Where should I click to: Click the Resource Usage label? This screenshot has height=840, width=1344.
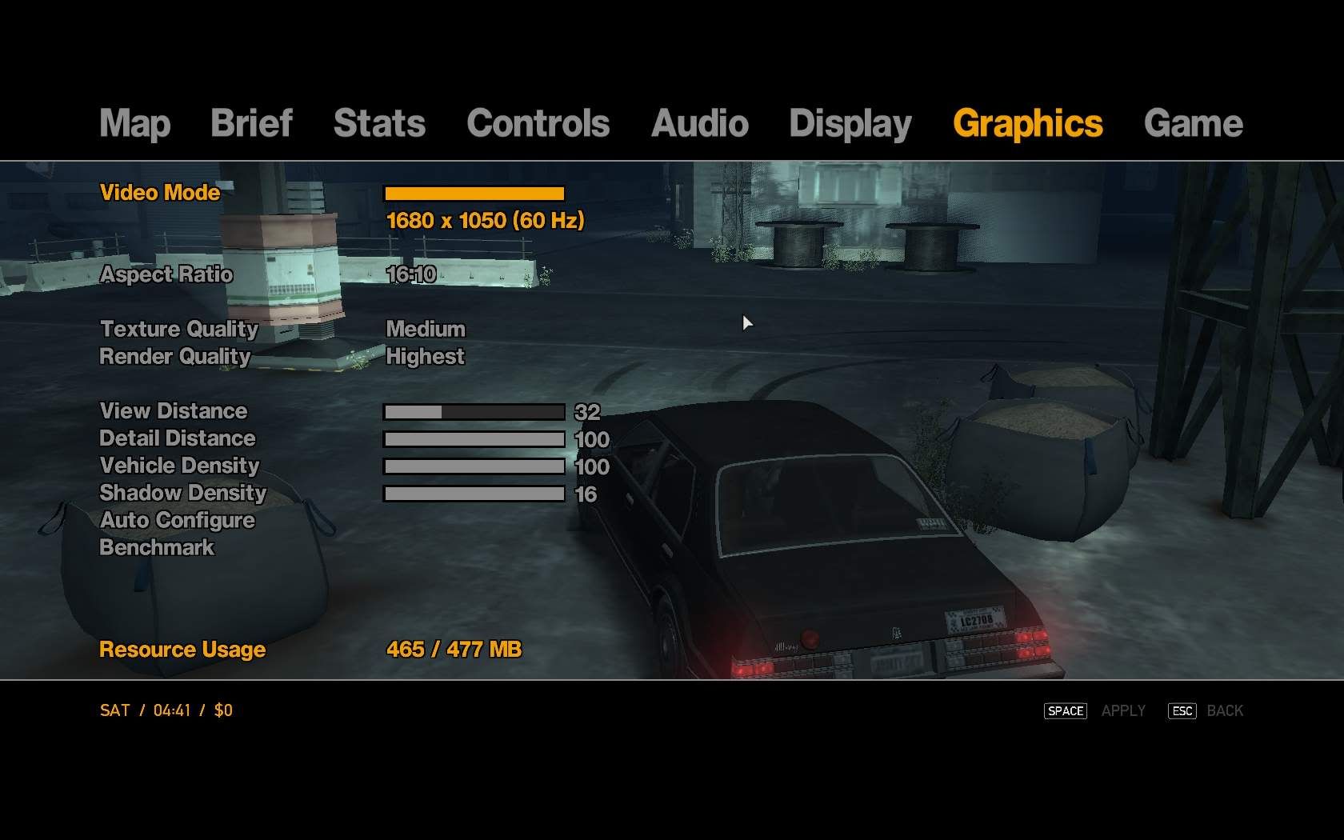(x=182, y=650)
